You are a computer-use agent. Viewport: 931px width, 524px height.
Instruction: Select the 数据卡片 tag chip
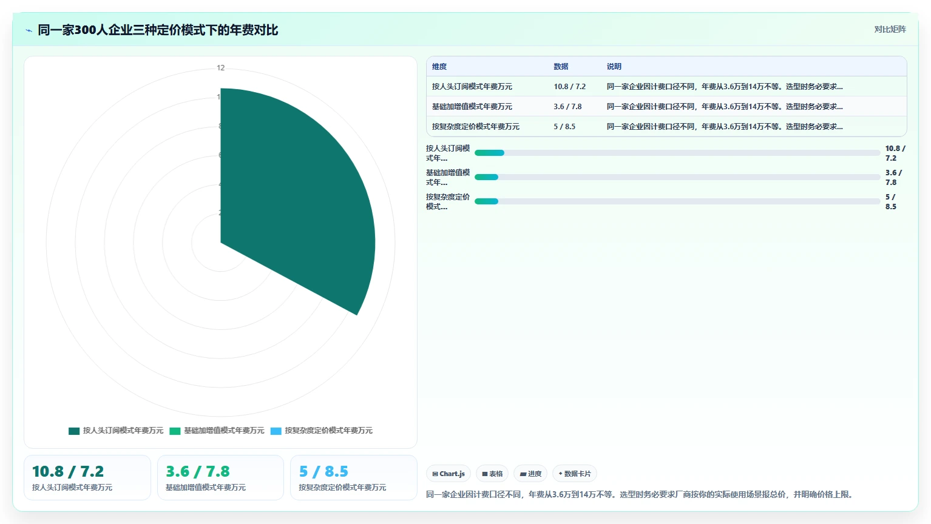point(575,474)
